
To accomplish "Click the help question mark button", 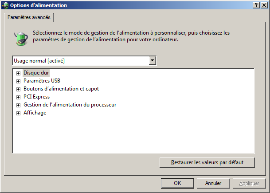I will tap(257, 5).
